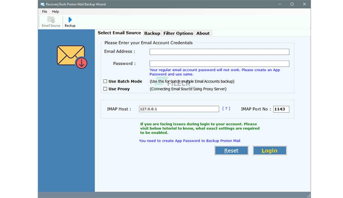Click the Email Source toolbar icon
The height and width of the screenshot is (198, 343).
click(51, 22)
